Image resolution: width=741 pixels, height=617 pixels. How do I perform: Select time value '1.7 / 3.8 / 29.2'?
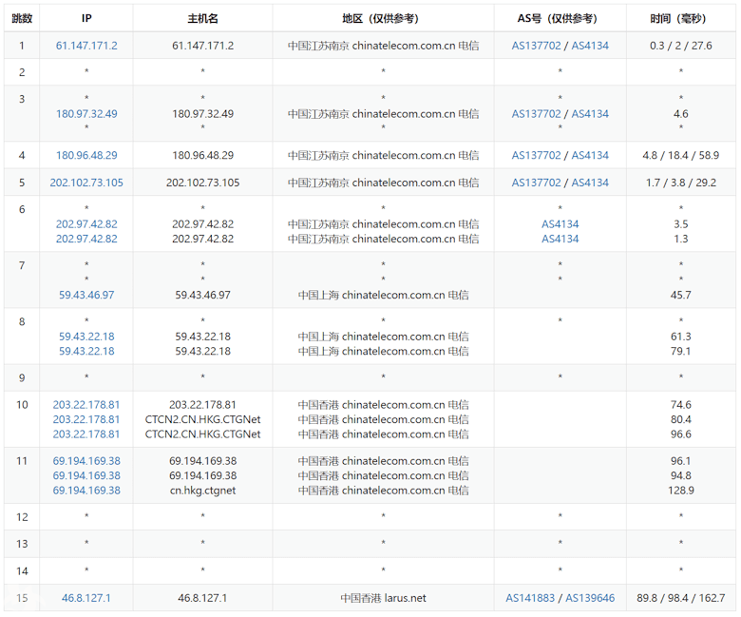tap(681, 183)
